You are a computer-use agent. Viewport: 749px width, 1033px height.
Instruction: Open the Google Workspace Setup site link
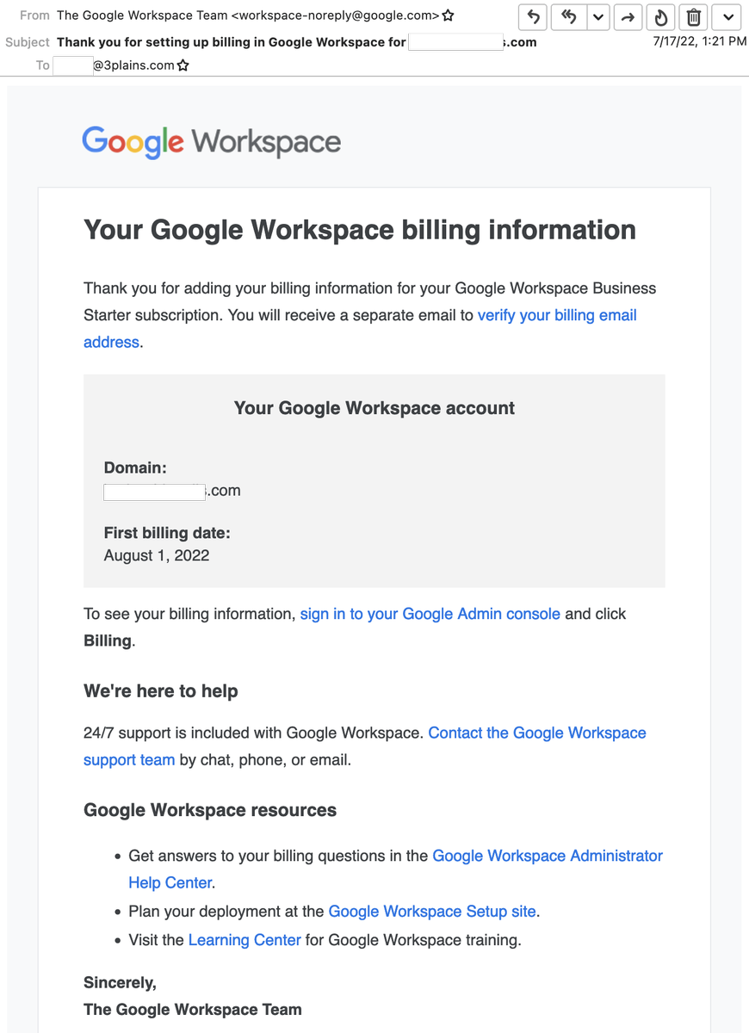coord(432,911)
